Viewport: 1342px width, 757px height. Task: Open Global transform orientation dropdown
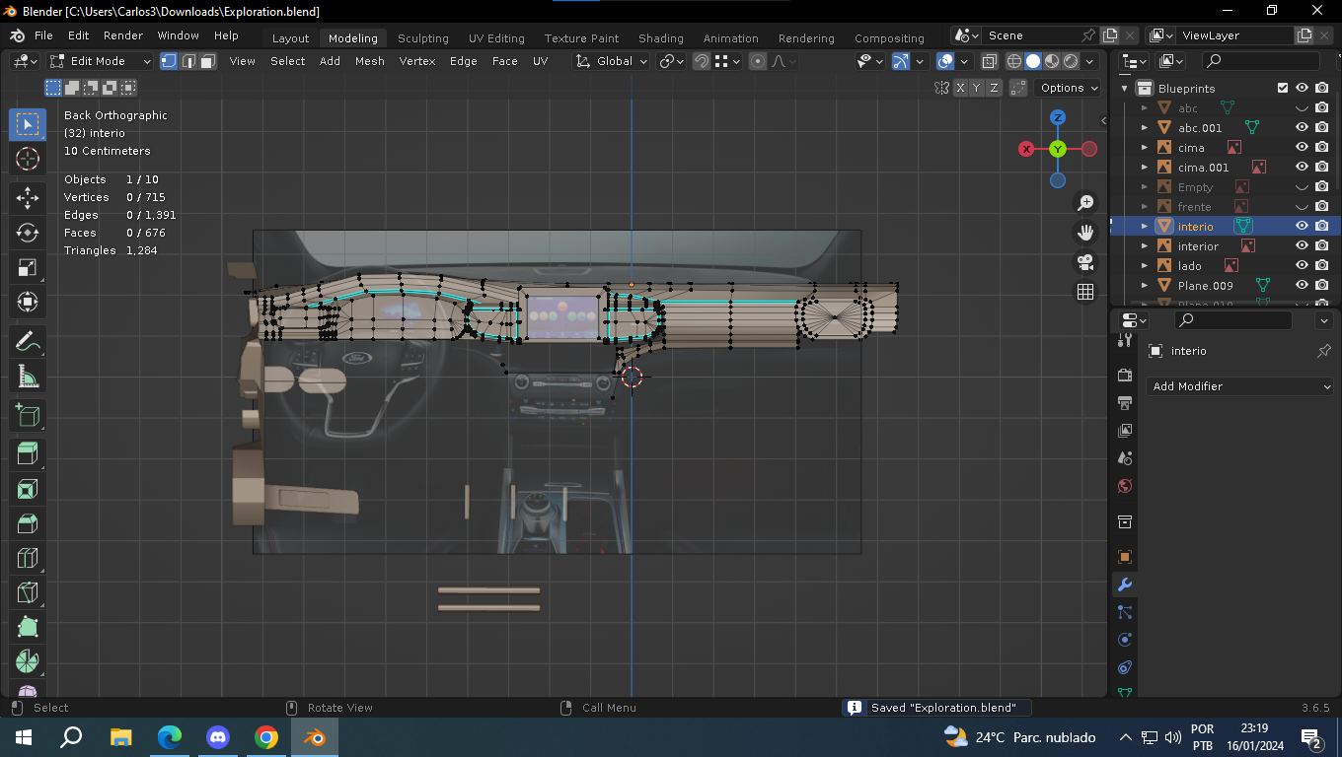coord(612,61)
